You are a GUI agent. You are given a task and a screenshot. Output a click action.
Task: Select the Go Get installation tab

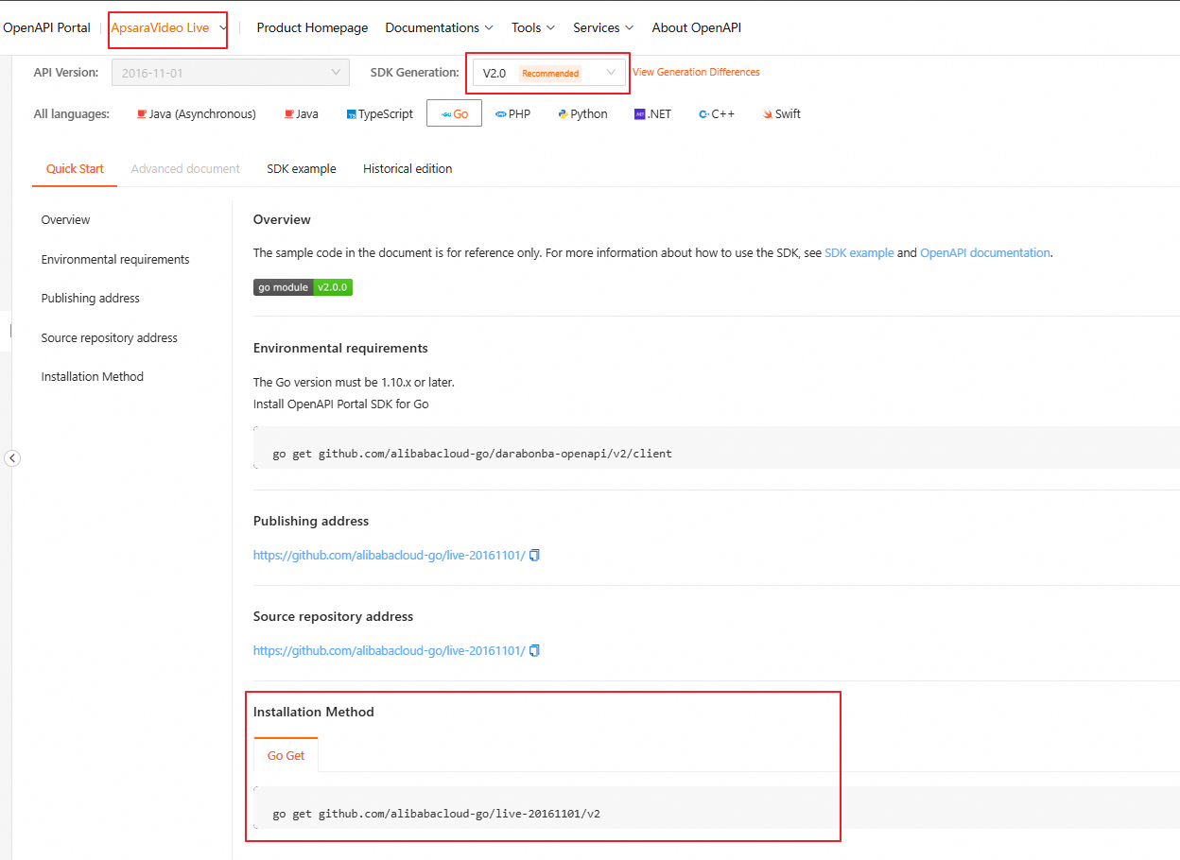click(x=286, y=755)
